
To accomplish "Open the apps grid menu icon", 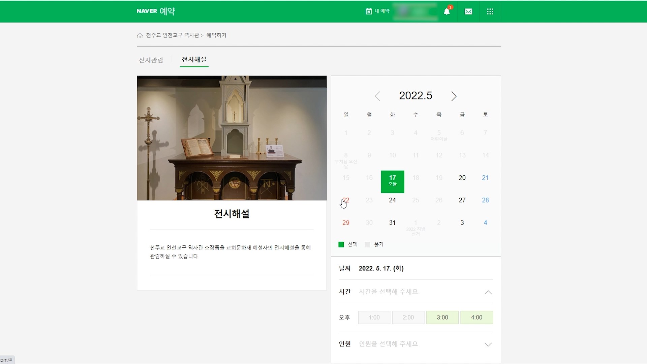I will click(x=490, y=11).
